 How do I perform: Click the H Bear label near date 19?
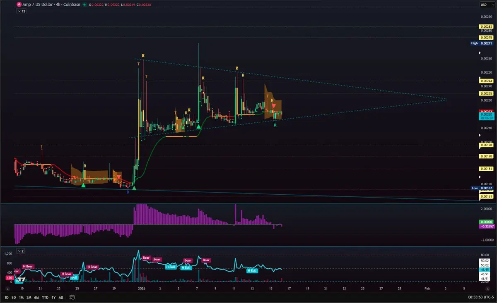[28, 267]
